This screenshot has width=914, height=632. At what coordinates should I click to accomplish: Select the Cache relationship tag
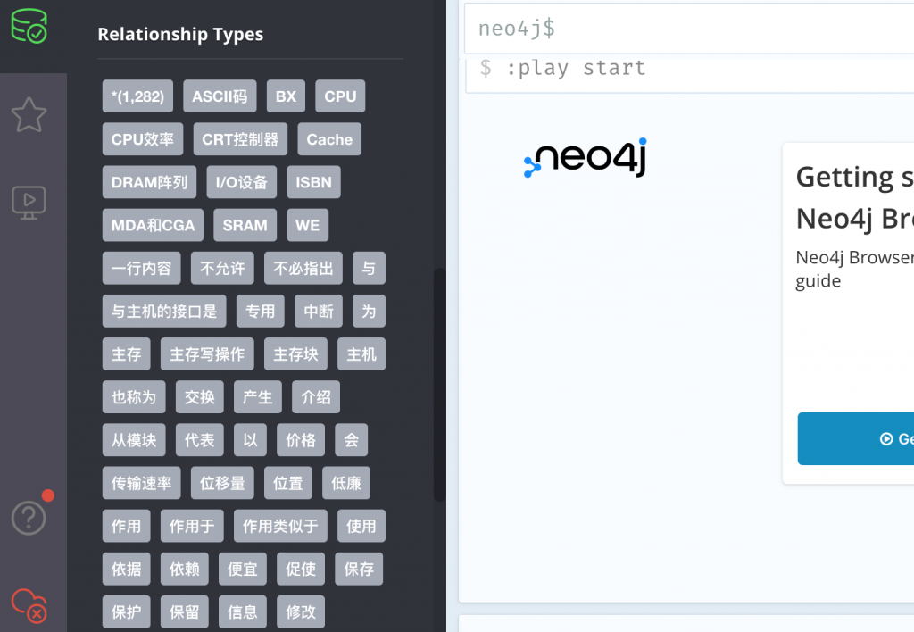coord(329,139)
